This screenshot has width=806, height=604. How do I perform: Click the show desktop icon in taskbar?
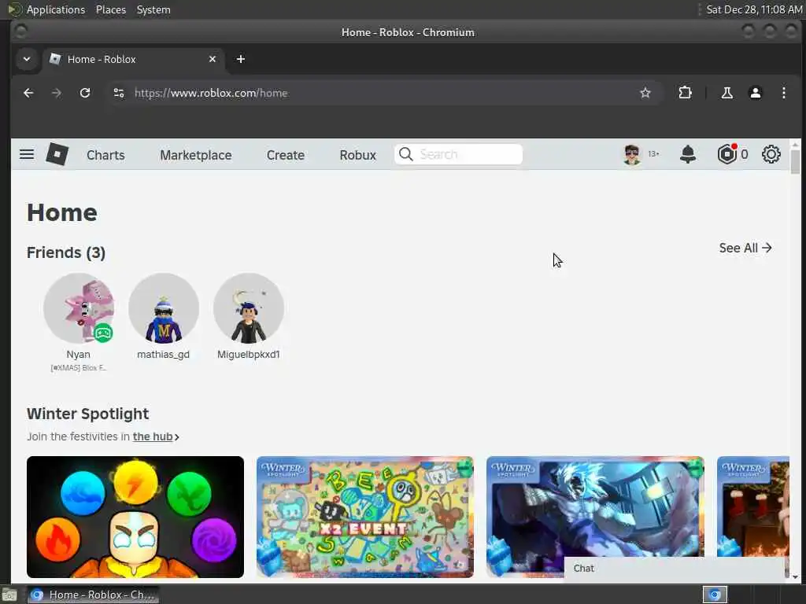(x=9, y=595)
